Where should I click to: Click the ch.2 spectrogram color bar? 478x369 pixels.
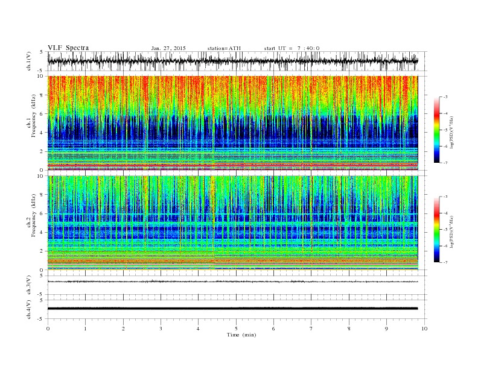click(x=437, y=229)
